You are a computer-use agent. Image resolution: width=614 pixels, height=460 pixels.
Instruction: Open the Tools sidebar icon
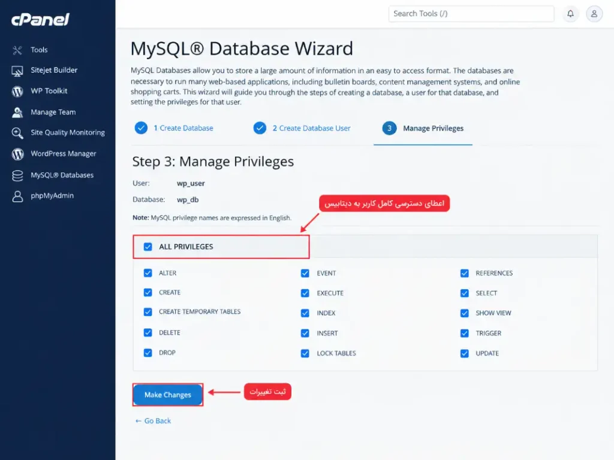coord(17,50)
